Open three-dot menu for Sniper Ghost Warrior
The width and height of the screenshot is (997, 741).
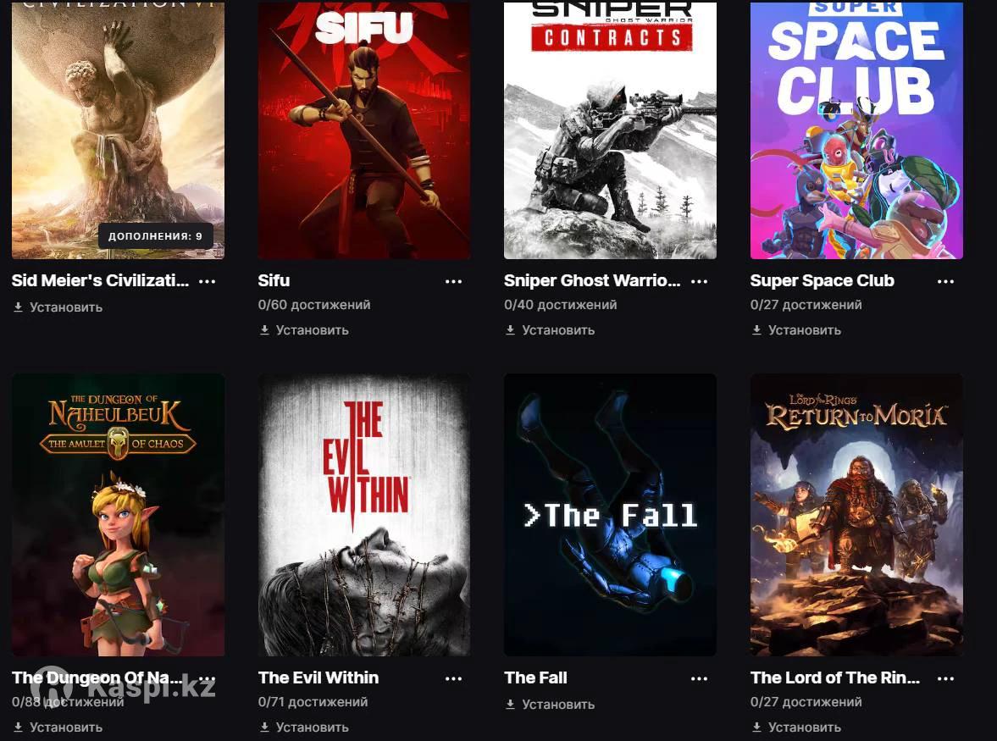[700, 281]
